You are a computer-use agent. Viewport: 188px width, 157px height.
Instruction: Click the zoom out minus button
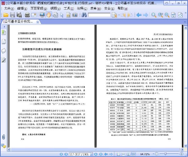[x=157, y=154]
